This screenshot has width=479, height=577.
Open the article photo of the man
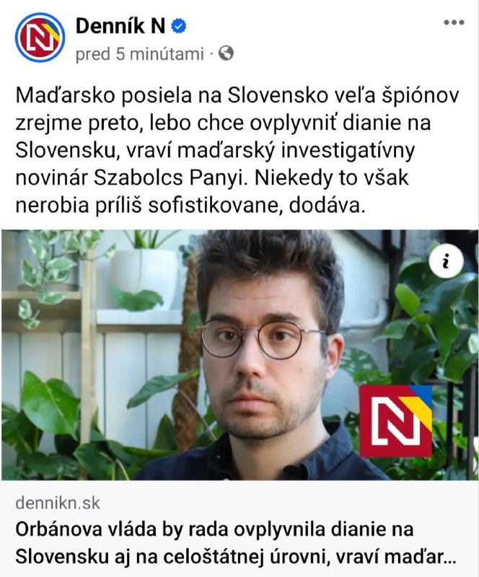pyautogui.click(x=239, y=355)
